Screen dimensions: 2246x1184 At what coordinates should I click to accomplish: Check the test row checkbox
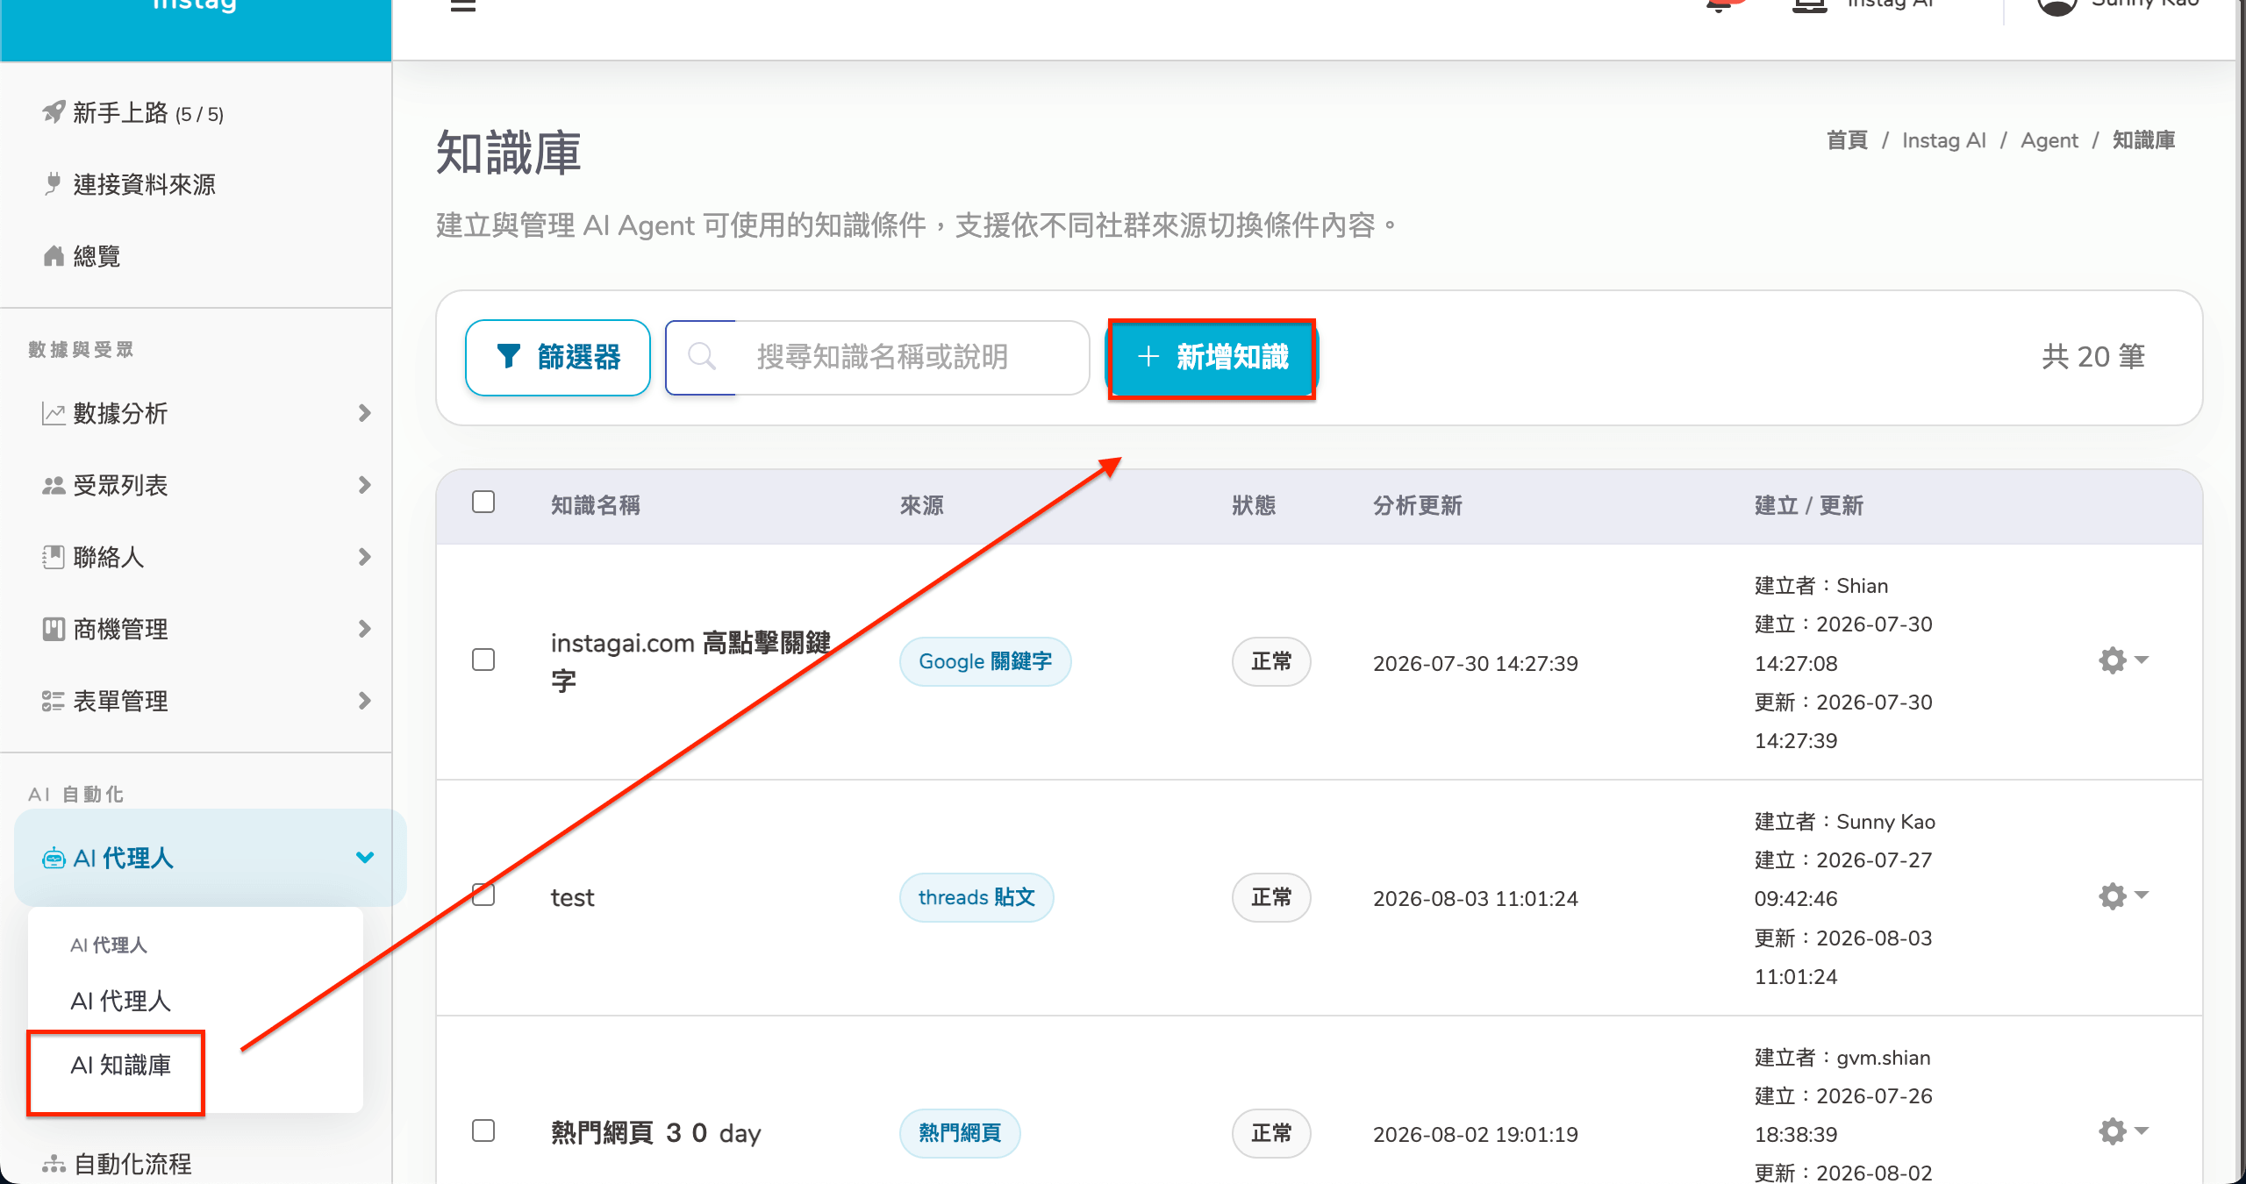483,895
